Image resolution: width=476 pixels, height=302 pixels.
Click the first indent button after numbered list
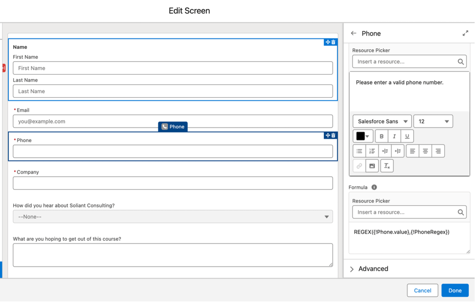coord(386,151)
